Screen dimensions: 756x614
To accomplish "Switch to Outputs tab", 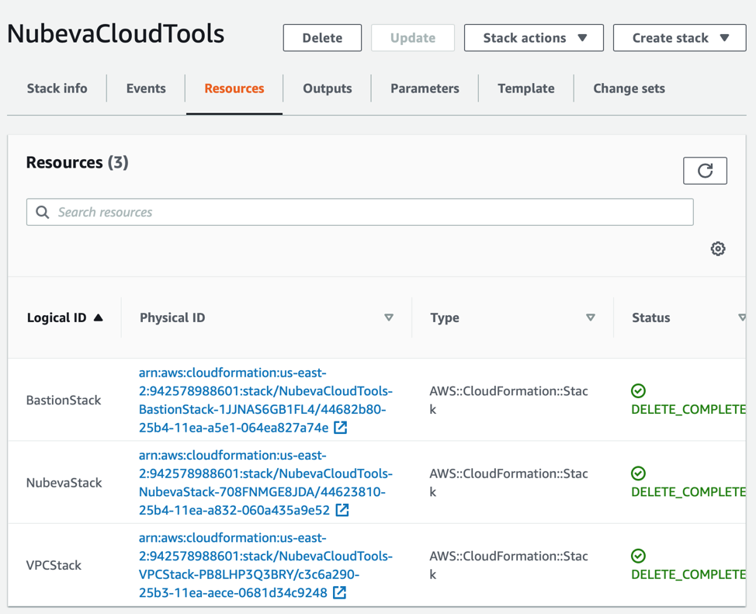I will pyautogui.click(x=328, y=88).
